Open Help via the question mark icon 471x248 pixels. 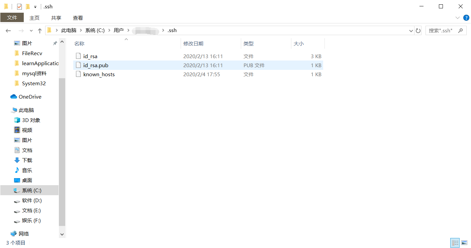tap(466, 18)
